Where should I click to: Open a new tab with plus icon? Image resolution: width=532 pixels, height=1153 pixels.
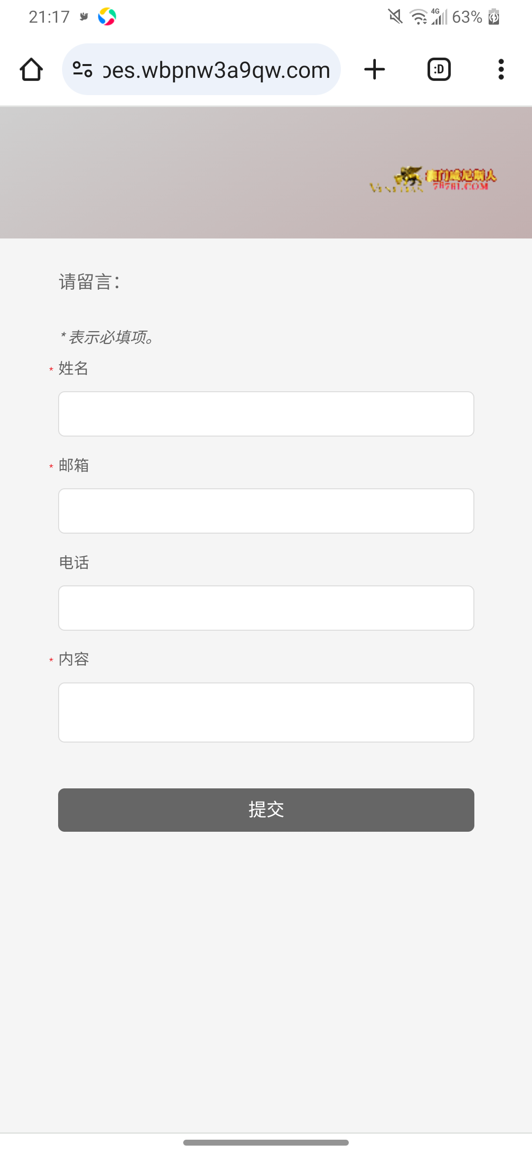coord(374,69)
